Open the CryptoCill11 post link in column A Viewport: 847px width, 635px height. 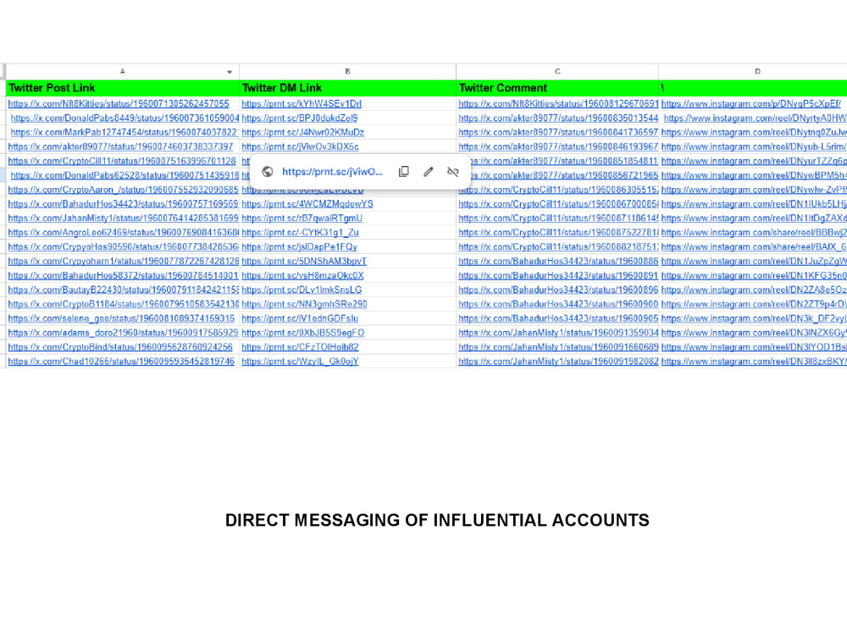122,161
